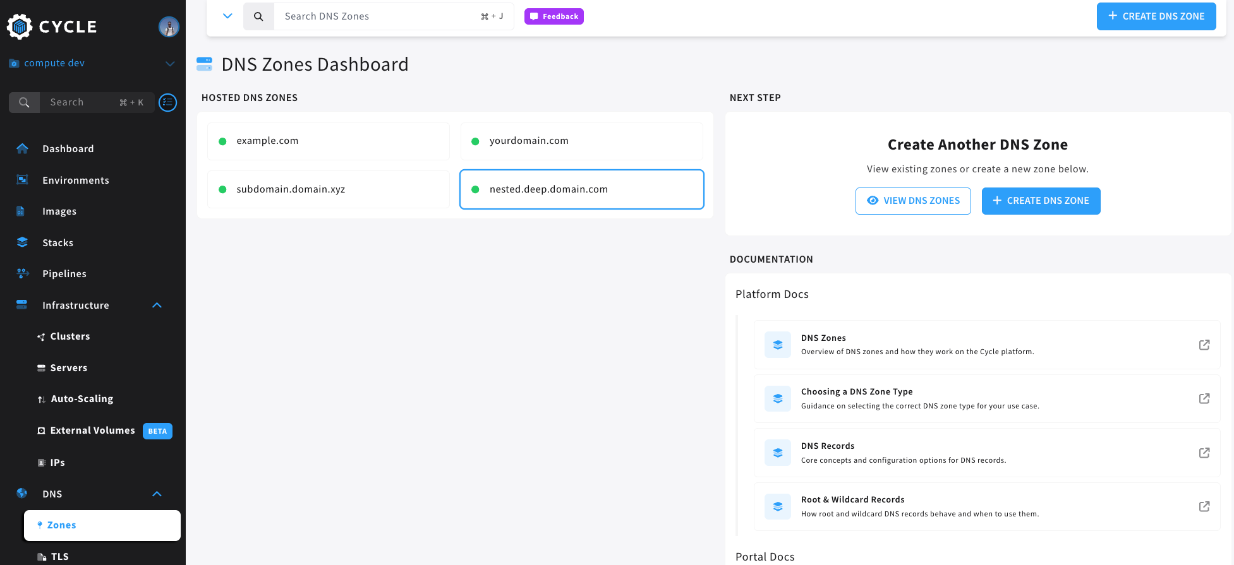Click the DNS Zones Dashboard header icon
1234x565 pixels.
[204, 64]
